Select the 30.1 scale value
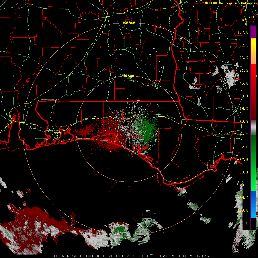The width and height of the screenshot is (258, 258). tap(244, 96)
